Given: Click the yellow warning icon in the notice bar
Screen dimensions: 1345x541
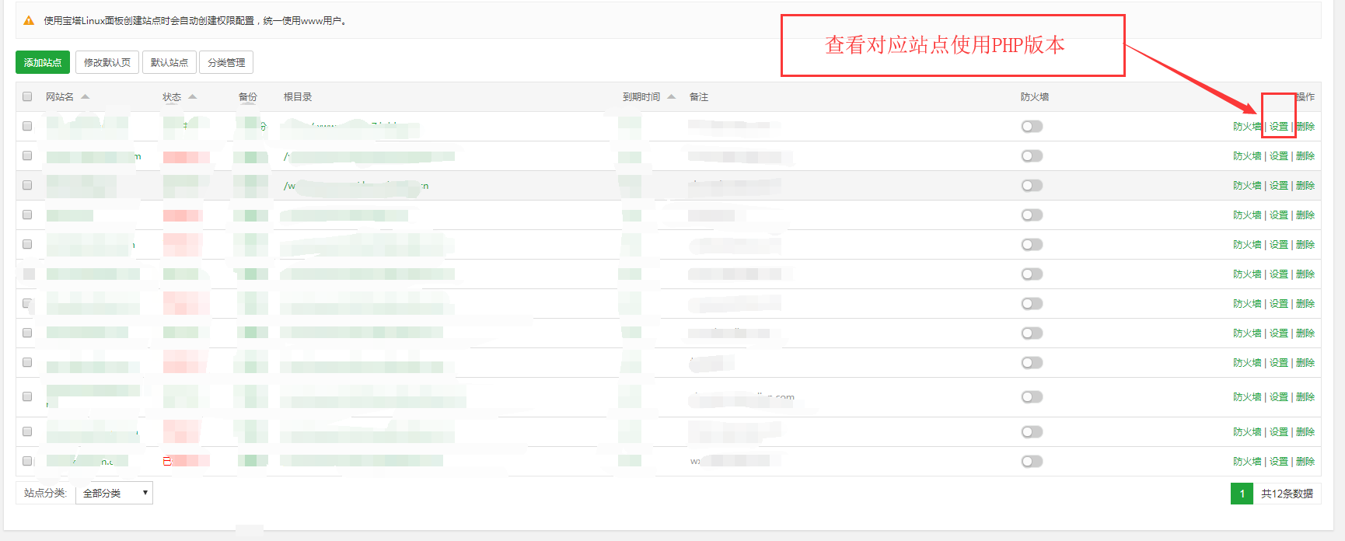Looking at the screenshot, I should [29, 21].
